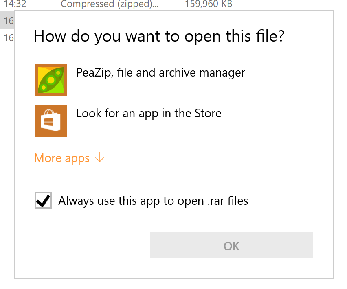The image size is (347, 289).
Task: Click the down arrow beside More apps
Action: click(100, 158)
